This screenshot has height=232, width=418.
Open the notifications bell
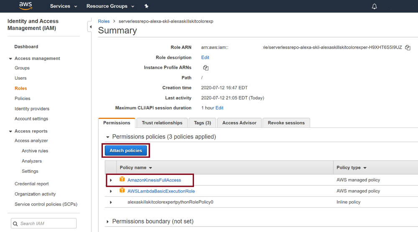coord(374,6)
